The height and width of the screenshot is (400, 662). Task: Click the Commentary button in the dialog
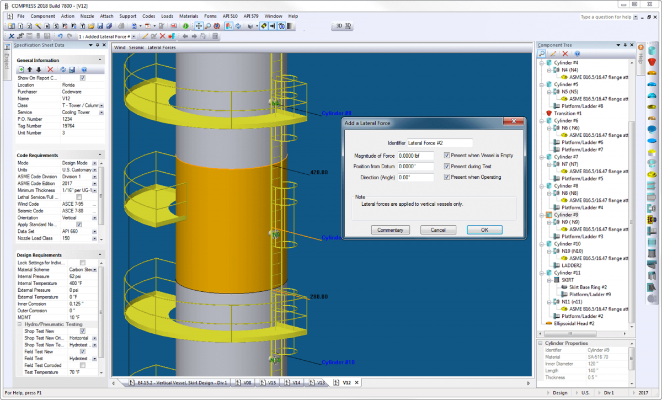391,230
